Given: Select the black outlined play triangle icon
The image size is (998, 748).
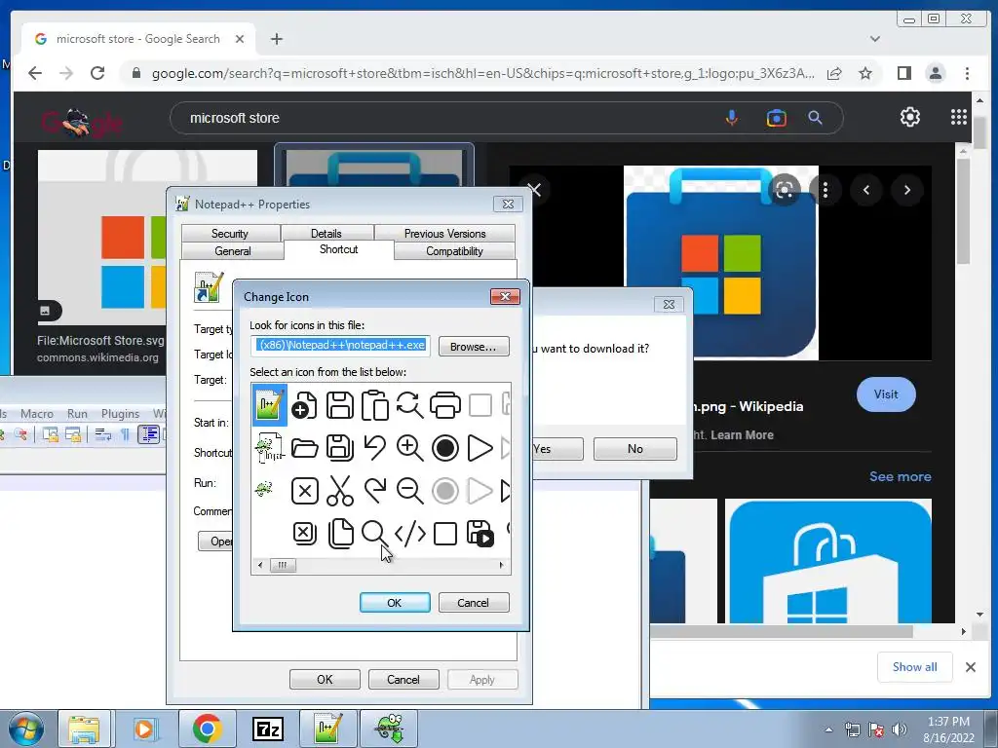Looking at the screenshot, I should click(480, 448).
